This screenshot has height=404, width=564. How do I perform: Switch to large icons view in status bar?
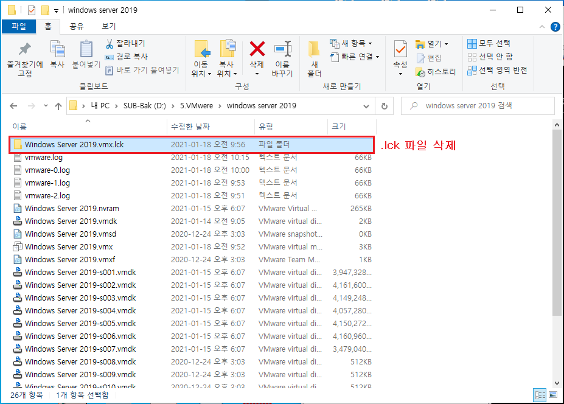pos(553,395)
